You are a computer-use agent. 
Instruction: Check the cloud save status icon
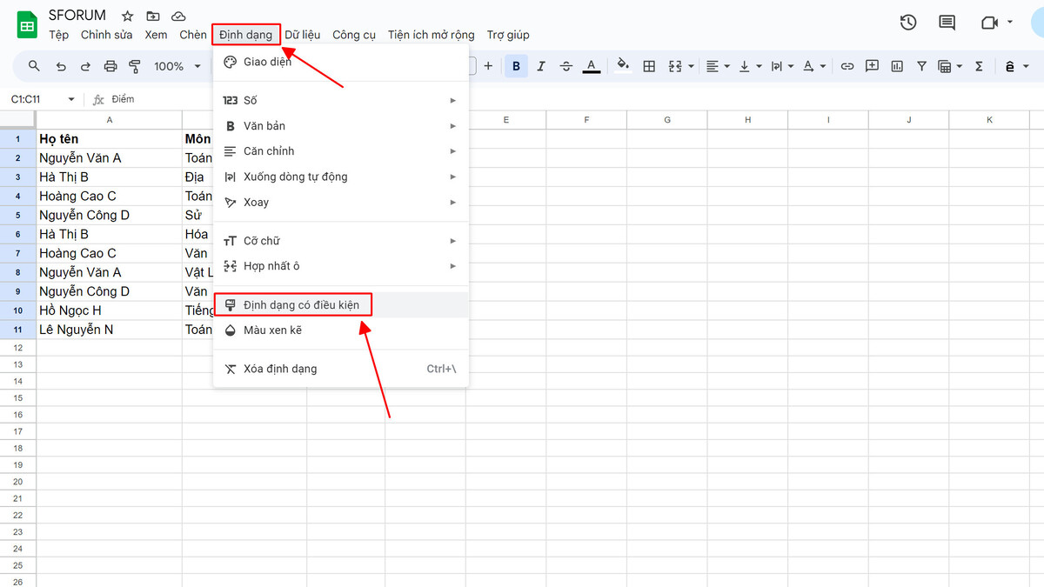click(178, 17)
